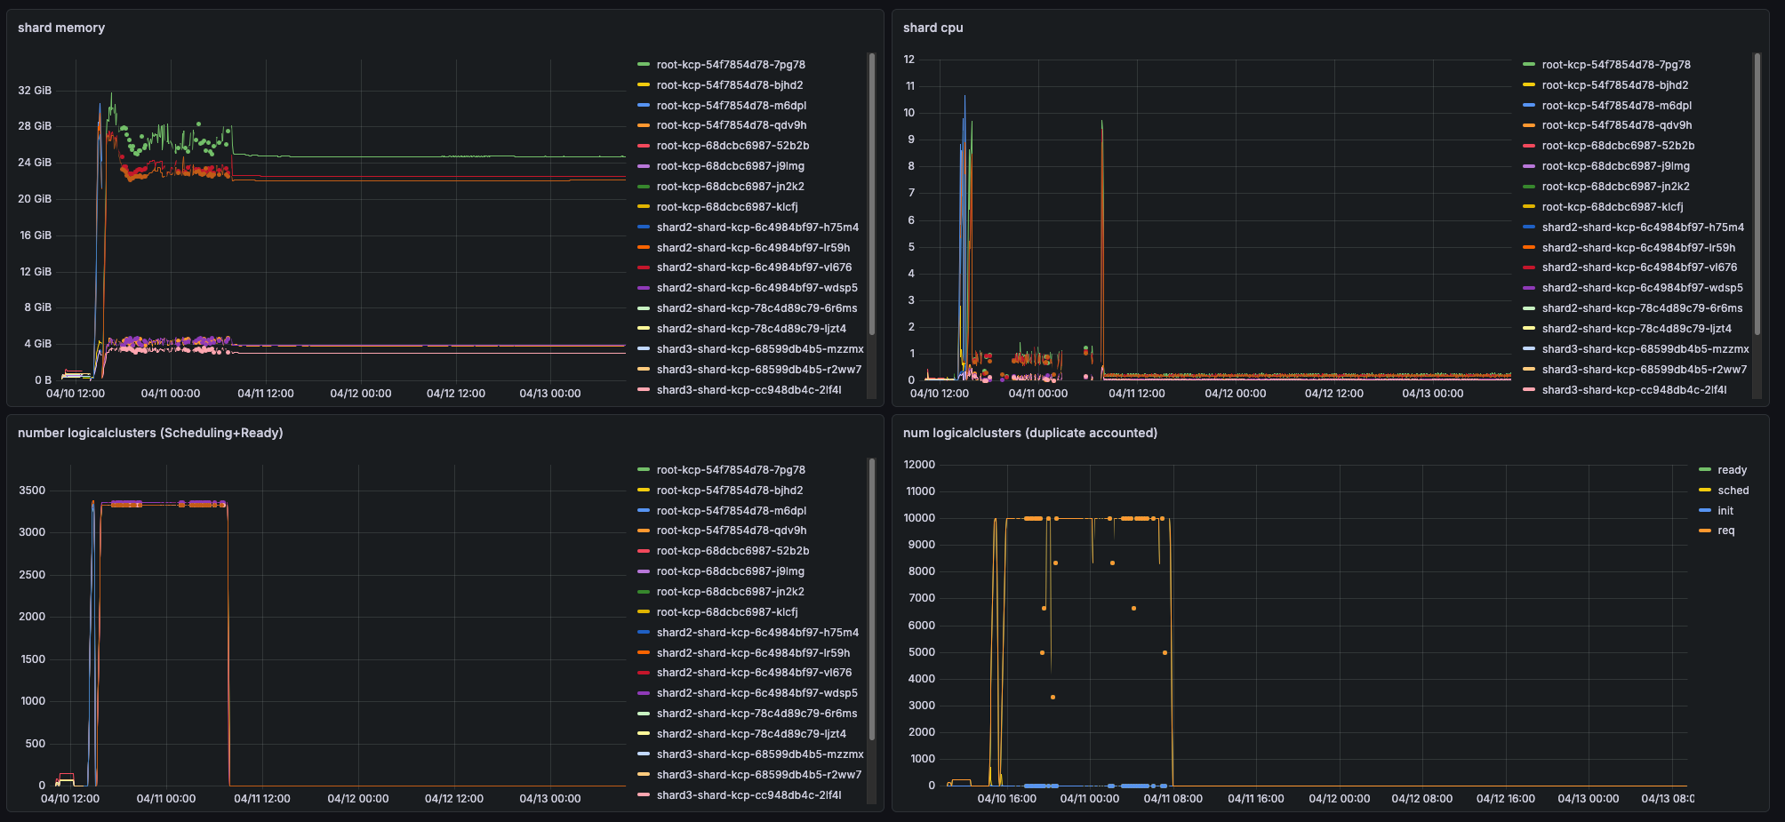Screen dimensions: 1785x822
Task: Toggle root-kcp-54f7854d78-bjhd2 series in shard memory legend
Action: tap(730, 85)
